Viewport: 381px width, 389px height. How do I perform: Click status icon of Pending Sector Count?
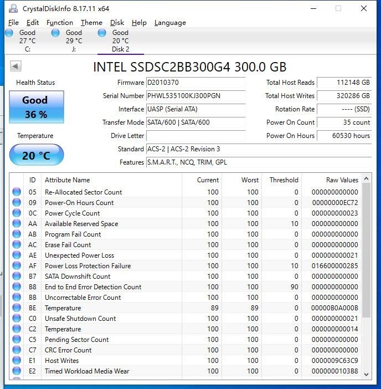tap(17, 339)
